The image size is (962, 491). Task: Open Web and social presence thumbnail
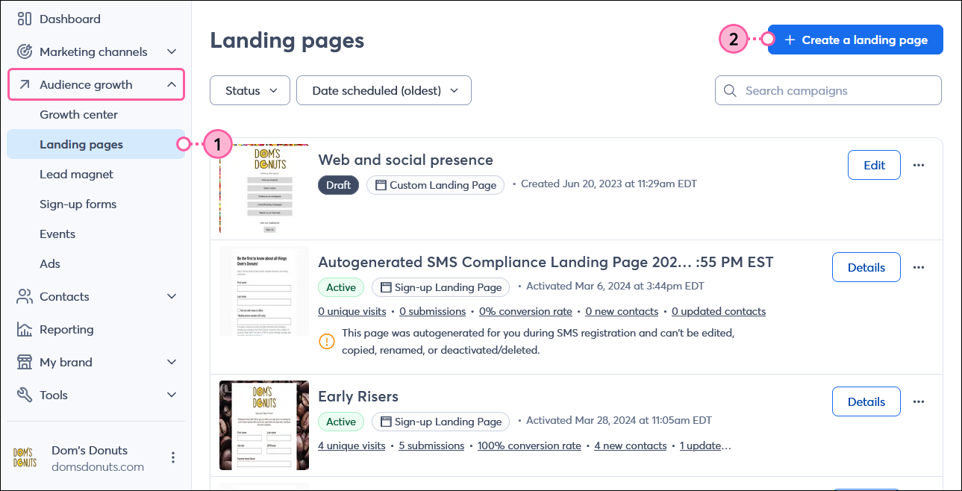coord(264,190)
